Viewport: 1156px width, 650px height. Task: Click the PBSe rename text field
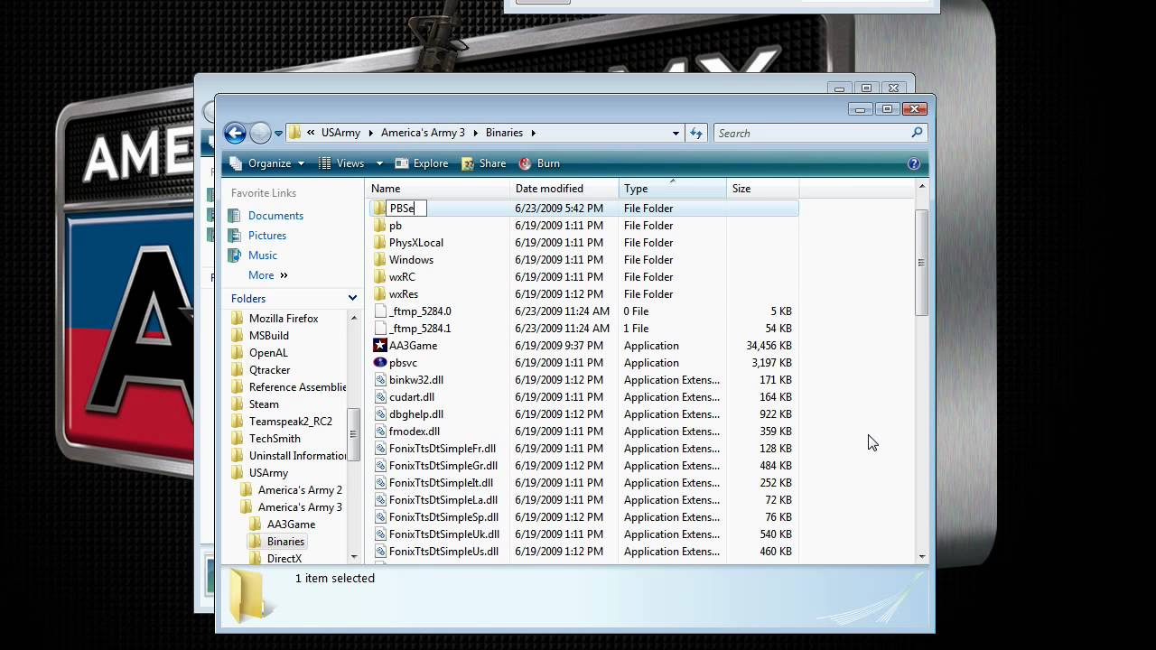406,209
